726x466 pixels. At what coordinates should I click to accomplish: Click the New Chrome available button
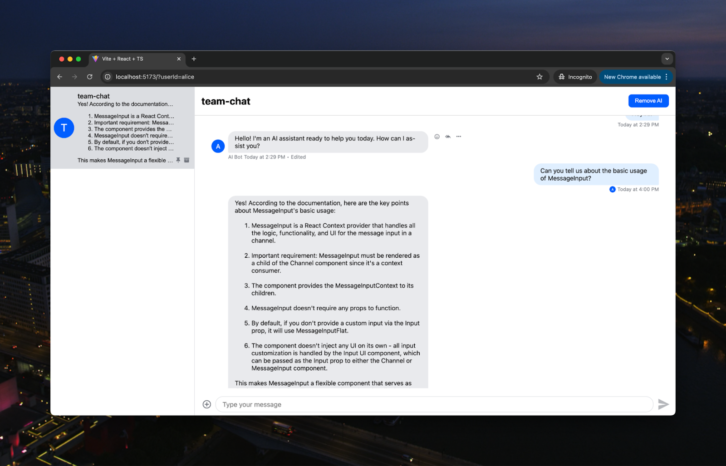pos(633,77)
